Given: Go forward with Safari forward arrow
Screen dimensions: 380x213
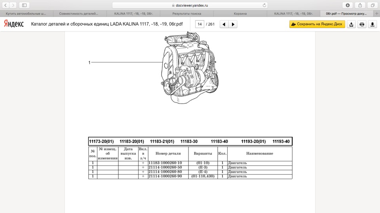Looking at the screenshot, I should click(13, 5).
